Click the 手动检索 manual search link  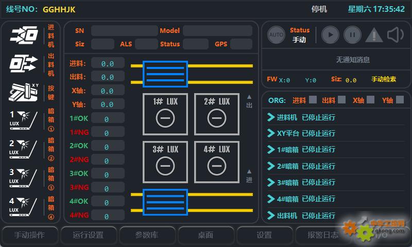(x=384, y=79)
